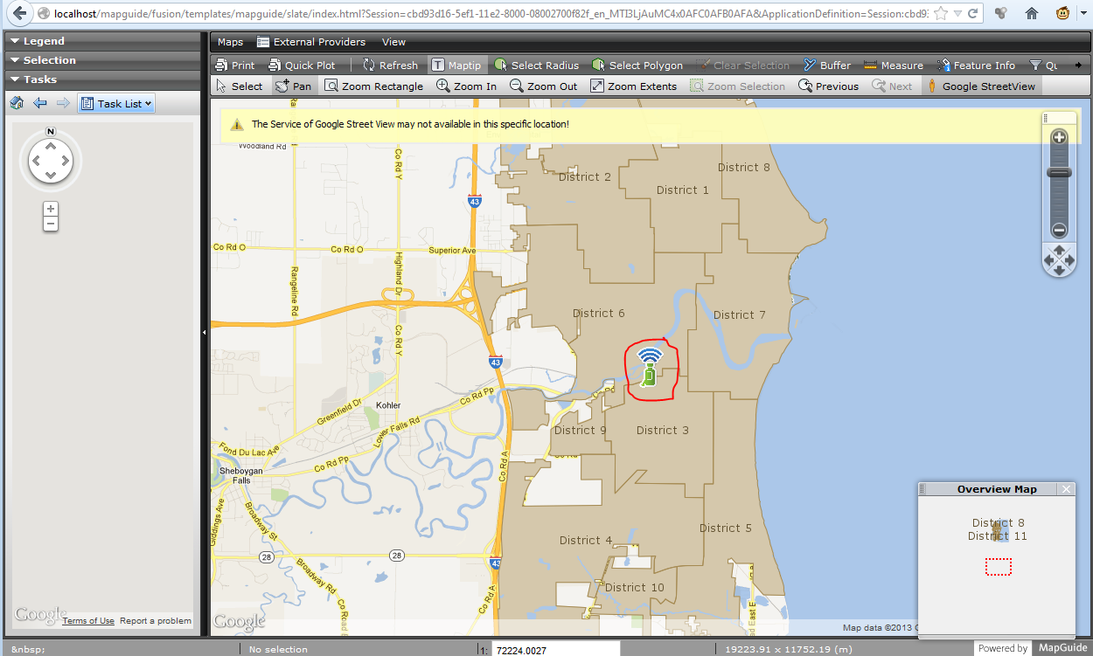Open the External Providers menu

[310, 41]
